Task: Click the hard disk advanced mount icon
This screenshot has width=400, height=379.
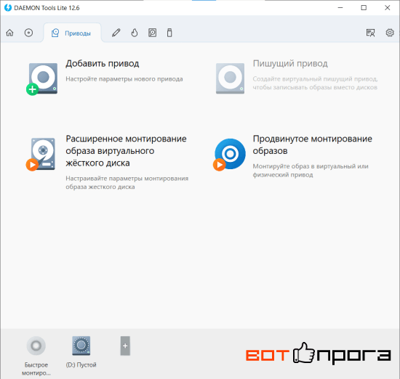Action: point(41,155)
